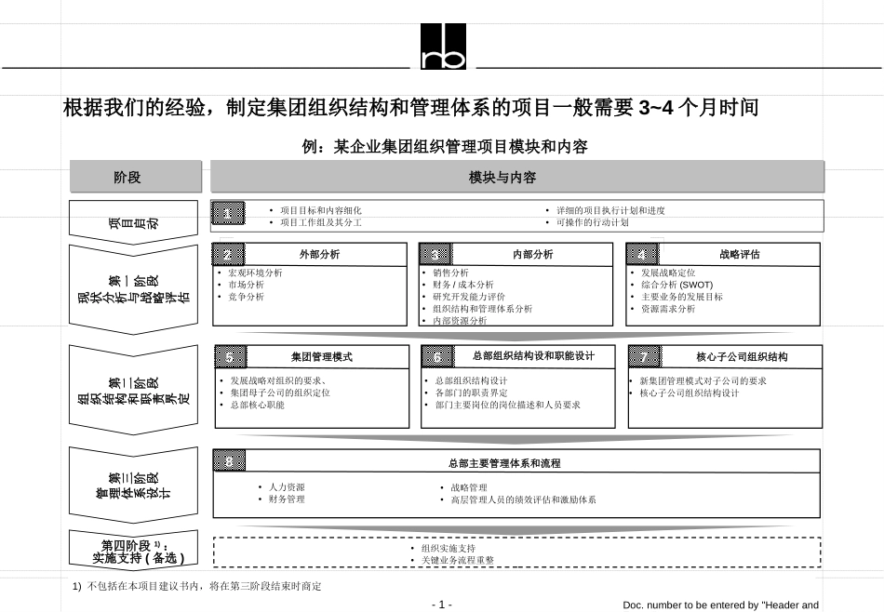Screen dimensions: 884x612
Task: Click bullet 总部组织结构设计
Action: 472,381
